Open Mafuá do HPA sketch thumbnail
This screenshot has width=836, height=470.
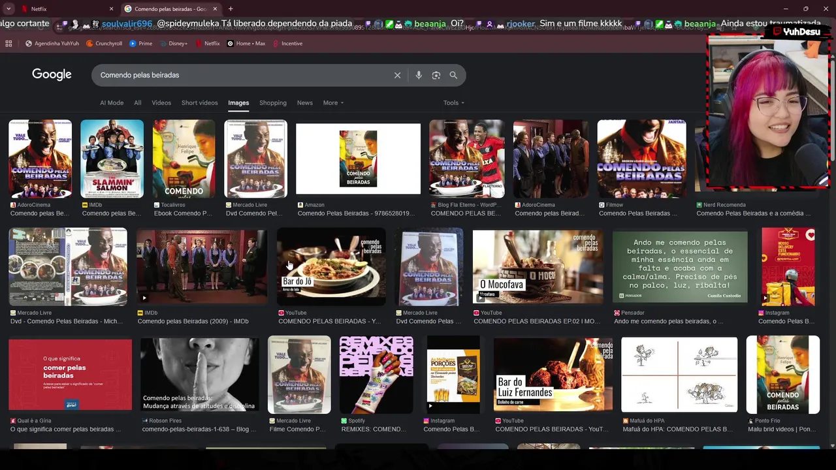(679, 375)
